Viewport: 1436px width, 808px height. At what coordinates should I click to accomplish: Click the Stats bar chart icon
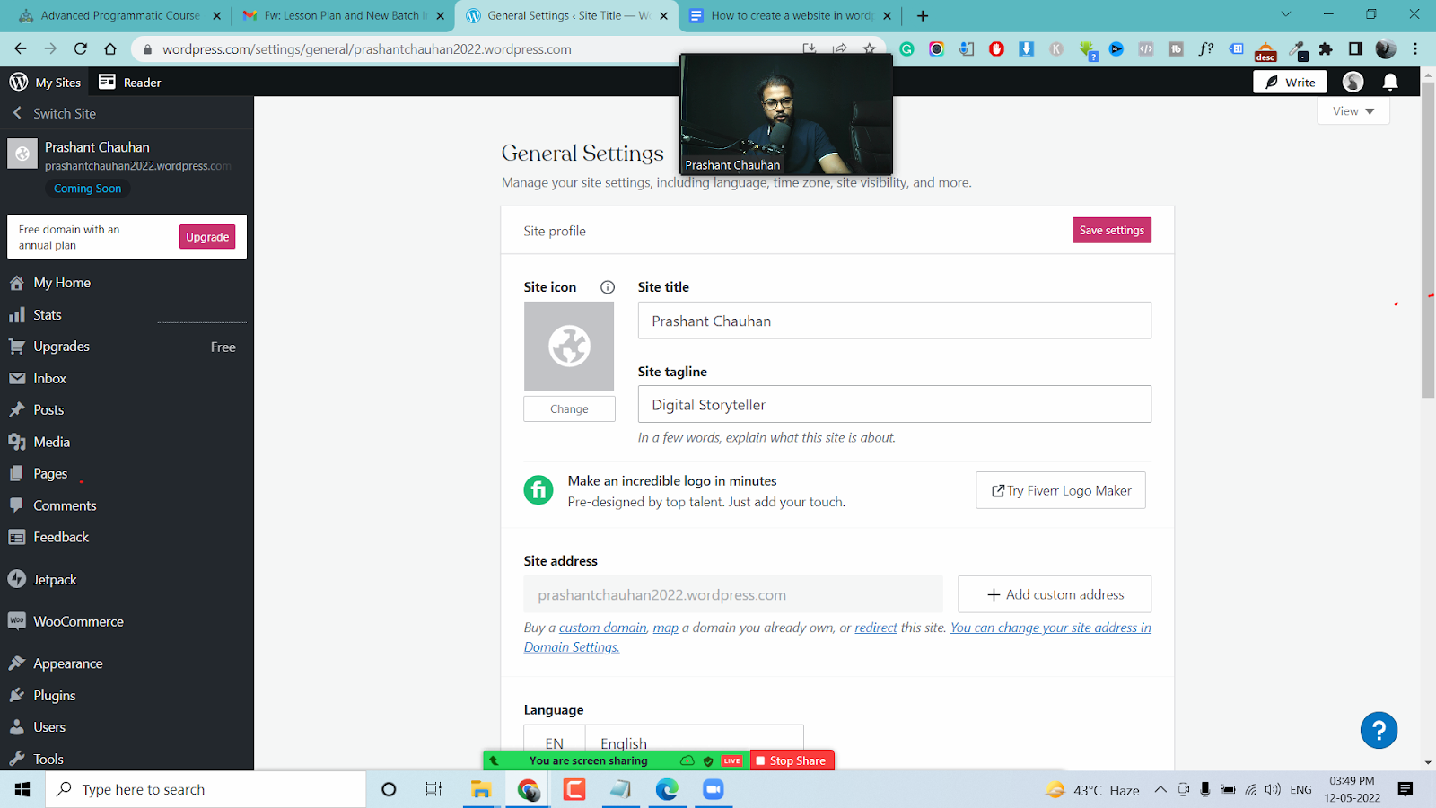pyautogui.click(x=17, y=315)
